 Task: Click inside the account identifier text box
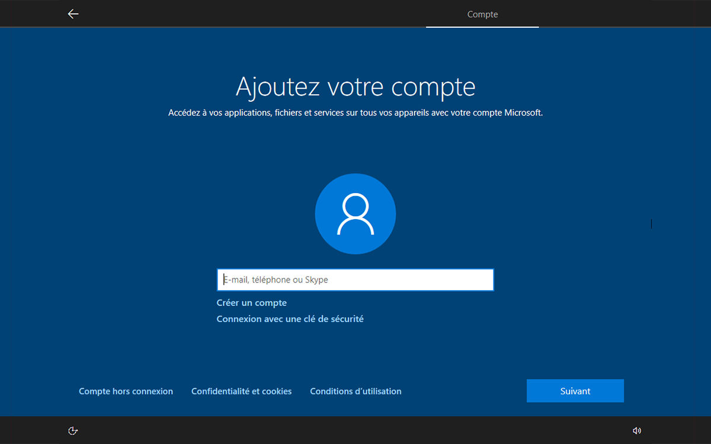355,279
